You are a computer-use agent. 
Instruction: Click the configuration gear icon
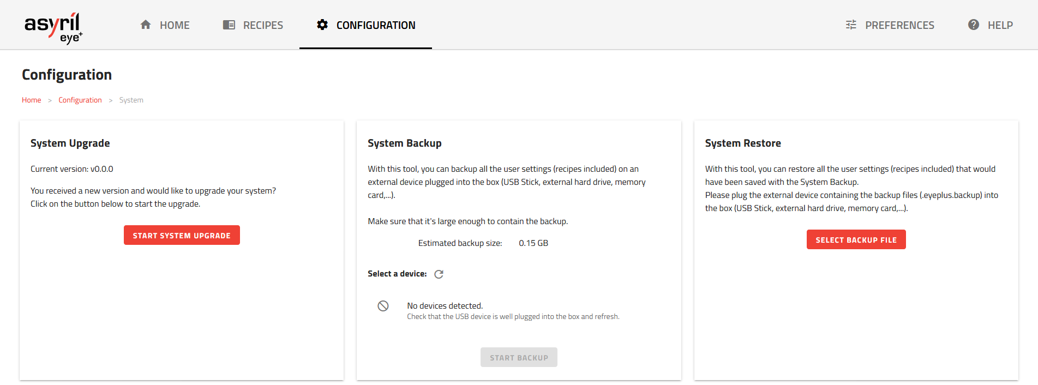tap(322, 25)
